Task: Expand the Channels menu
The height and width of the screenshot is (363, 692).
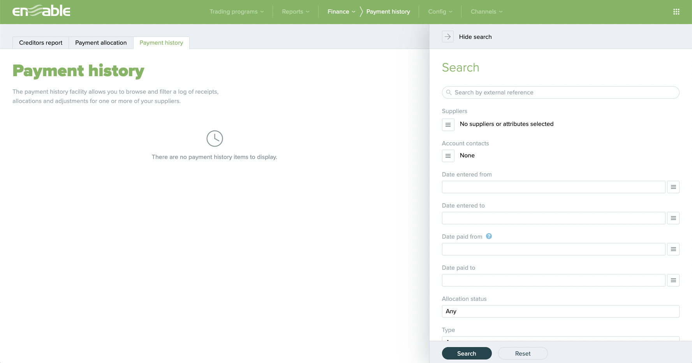Action: pyautogui.click(x=487, y=12)
